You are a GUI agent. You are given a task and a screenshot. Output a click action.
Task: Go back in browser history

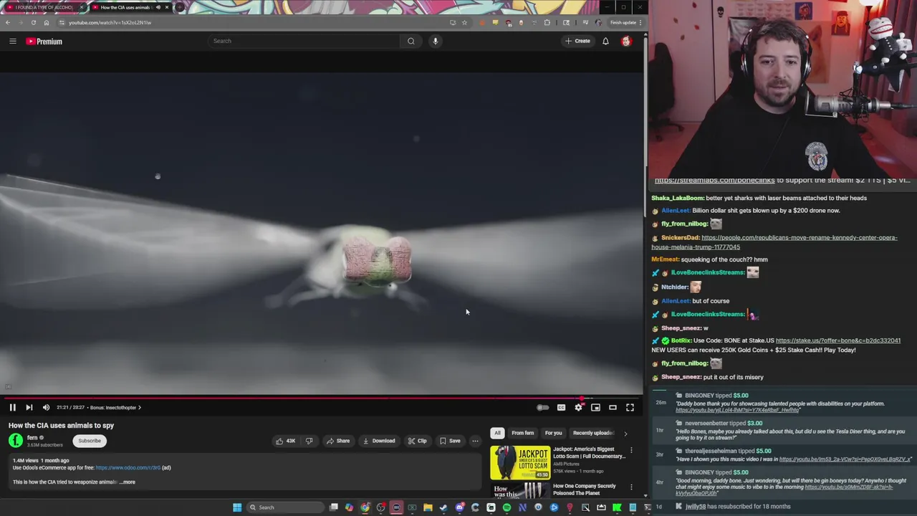[8, 22]
